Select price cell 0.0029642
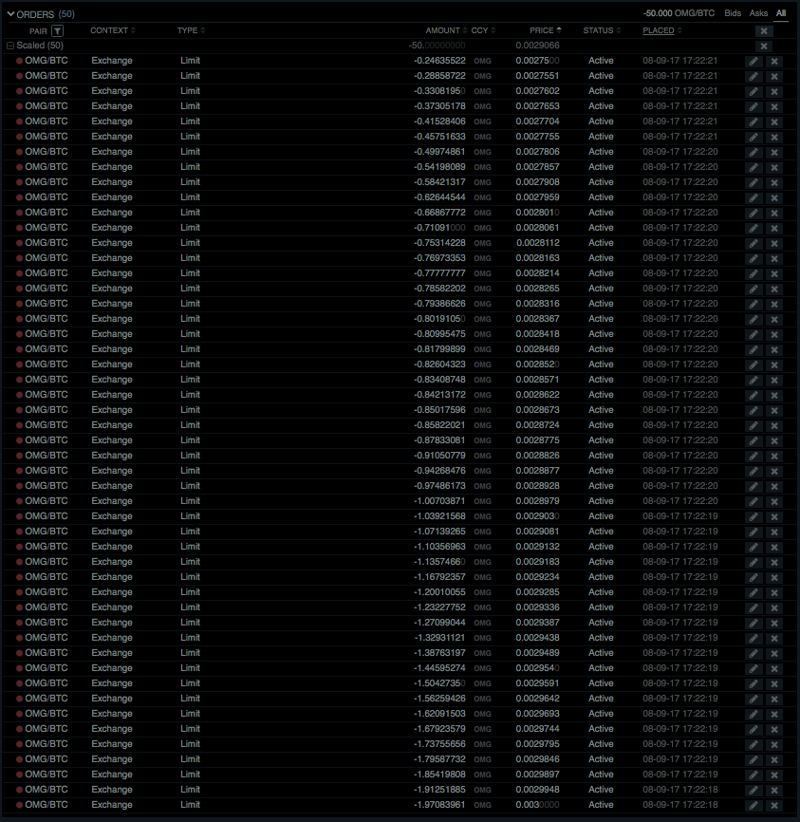The image size is (800, 822). click(537, 699)
